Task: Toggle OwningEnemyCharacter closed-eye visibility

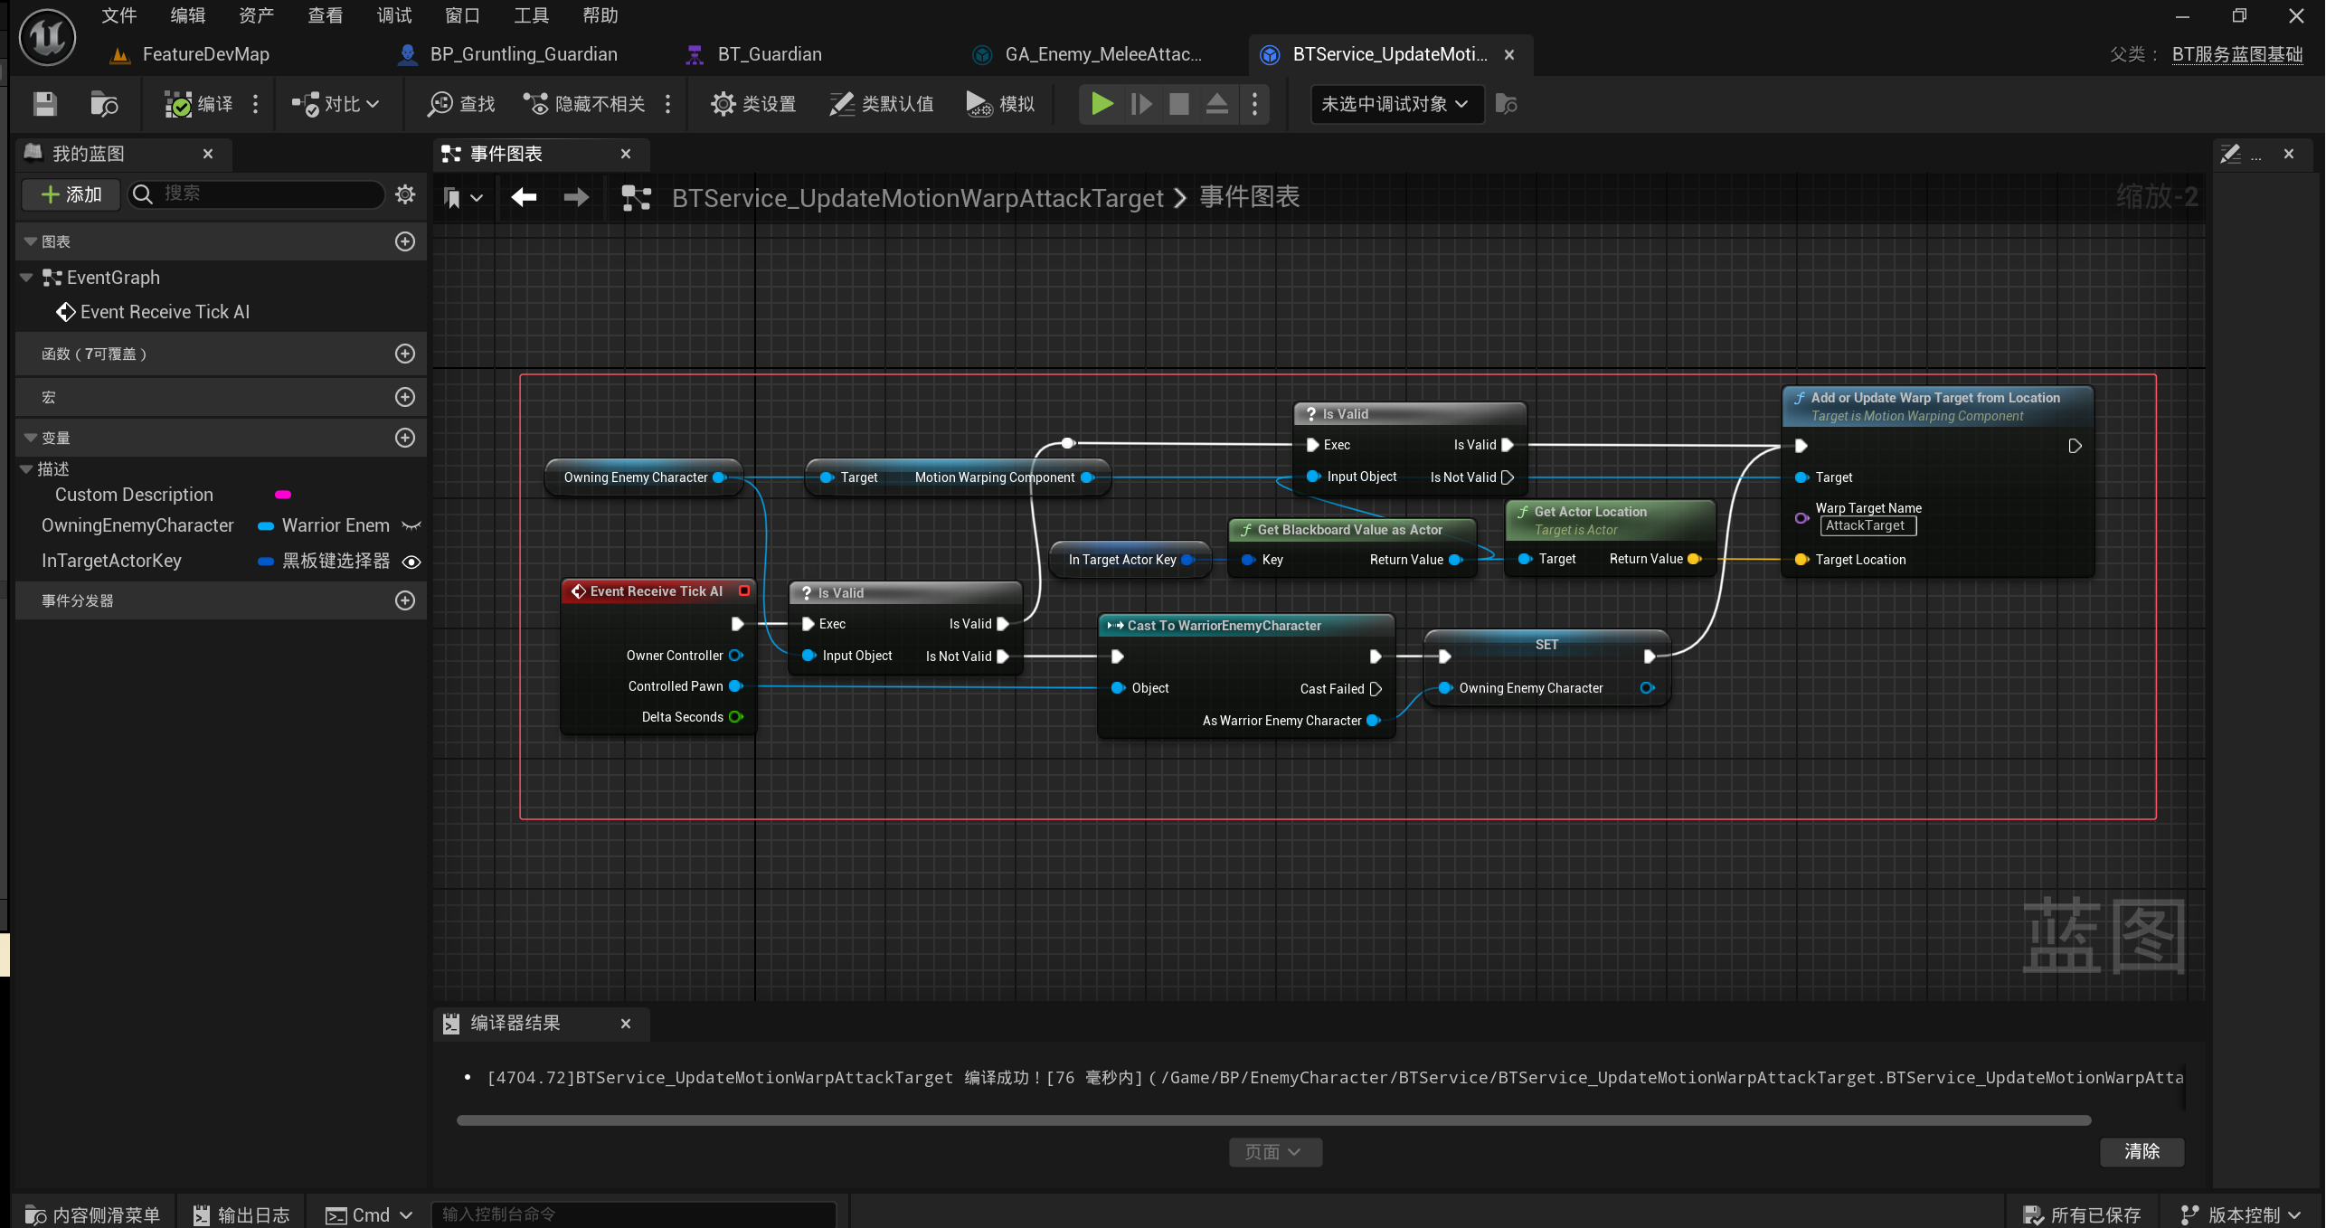Action: (411, 526)
